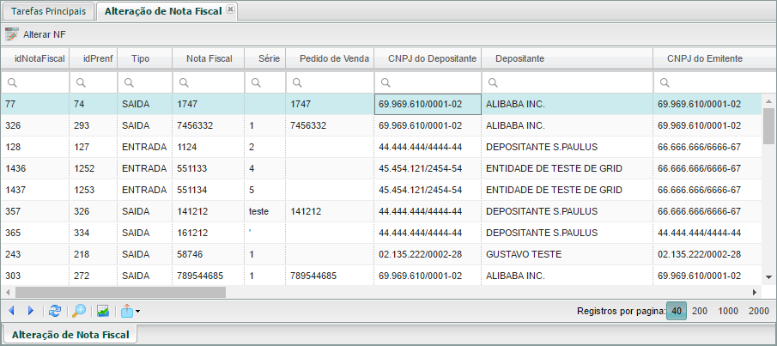
Task: Click Nota Fiscal cell 1124
Action: point(209,147)
